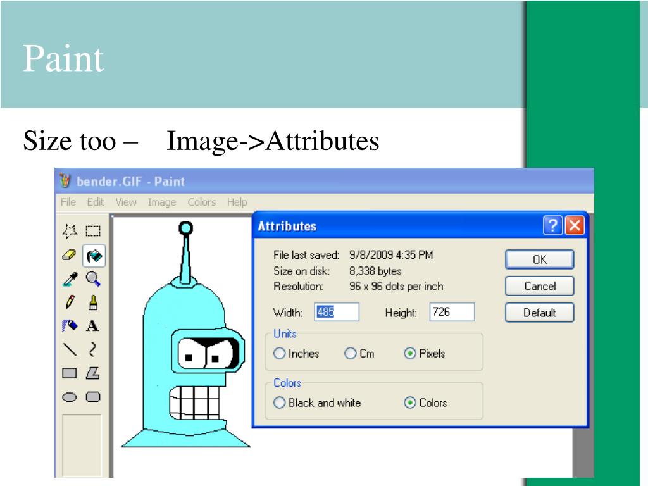The image size is (648, 486).
Task: Select the Free-Form Select tool
Action: [x=70, y=231]
